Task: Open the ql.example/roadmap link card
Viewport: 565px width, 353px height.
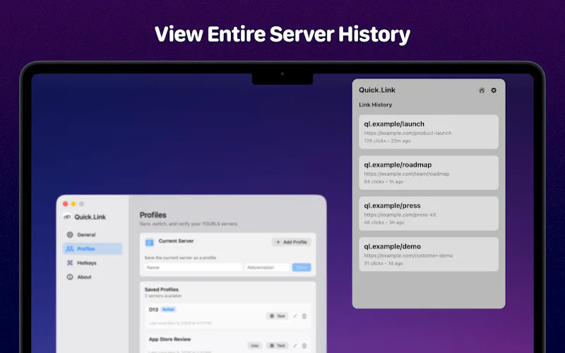Action: click(x=429, y=172)
